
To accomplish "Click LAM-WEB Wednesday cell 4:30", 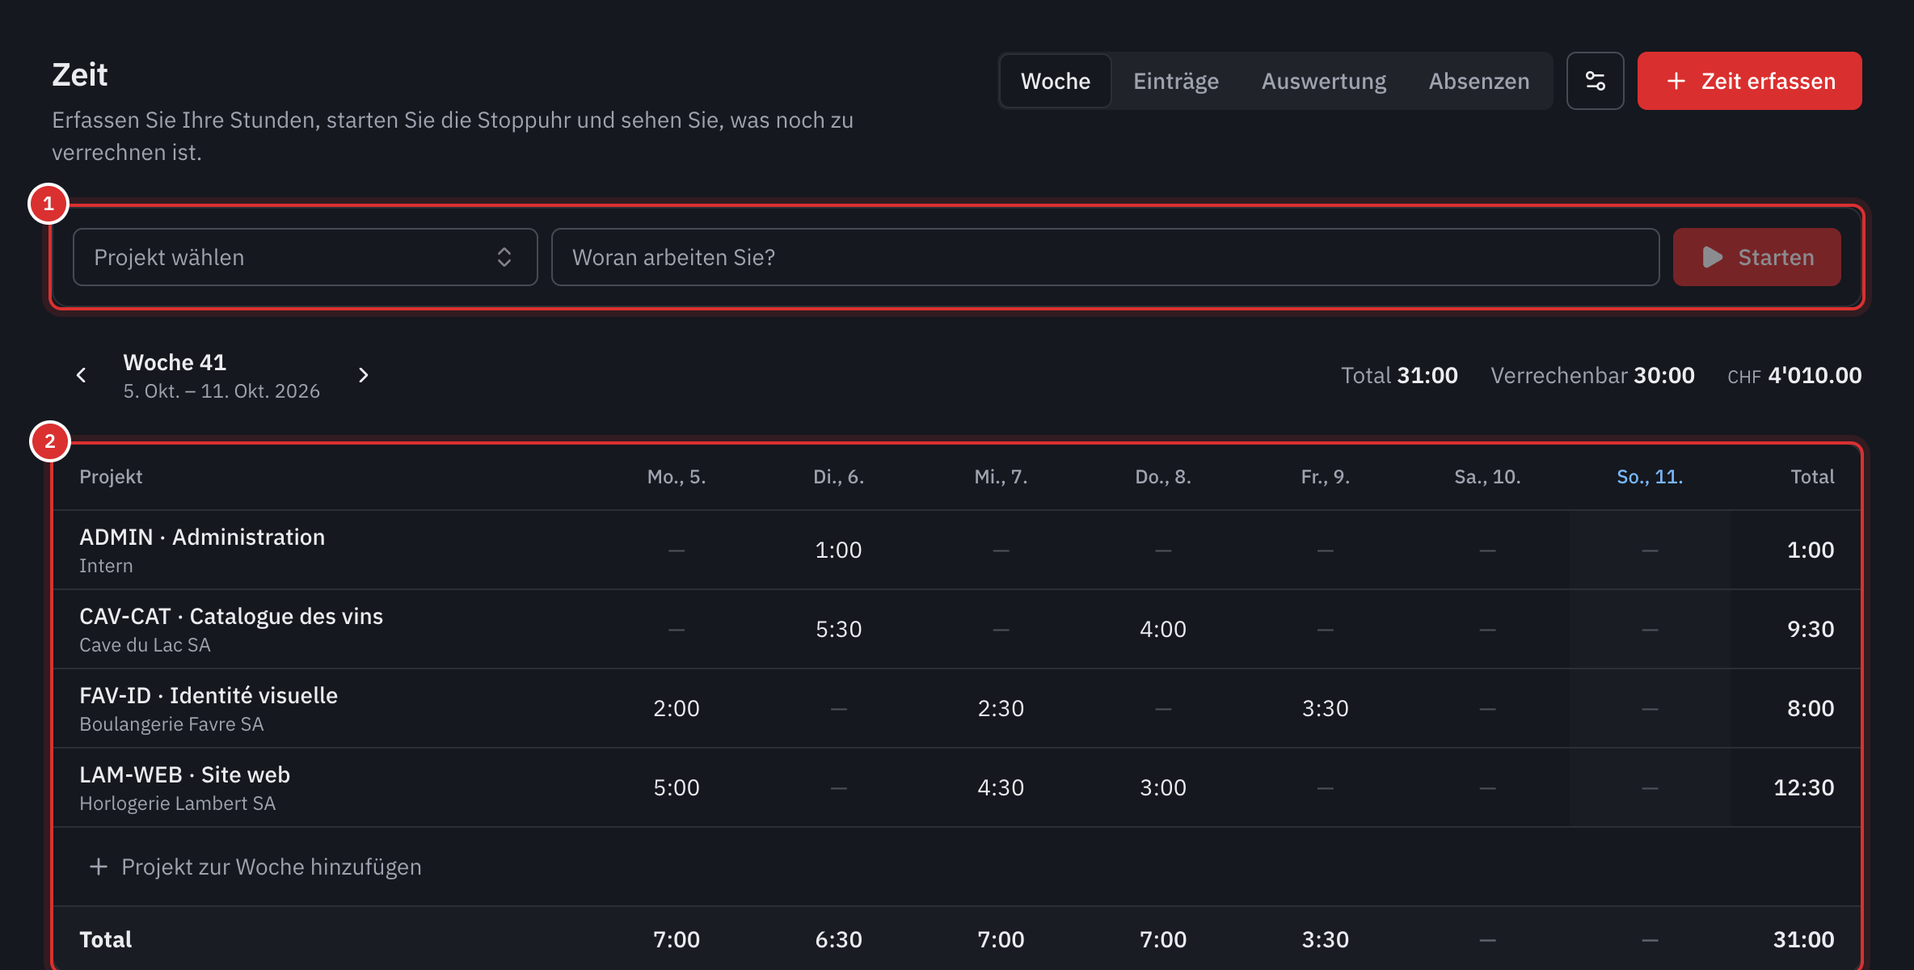I will 1001,787.
